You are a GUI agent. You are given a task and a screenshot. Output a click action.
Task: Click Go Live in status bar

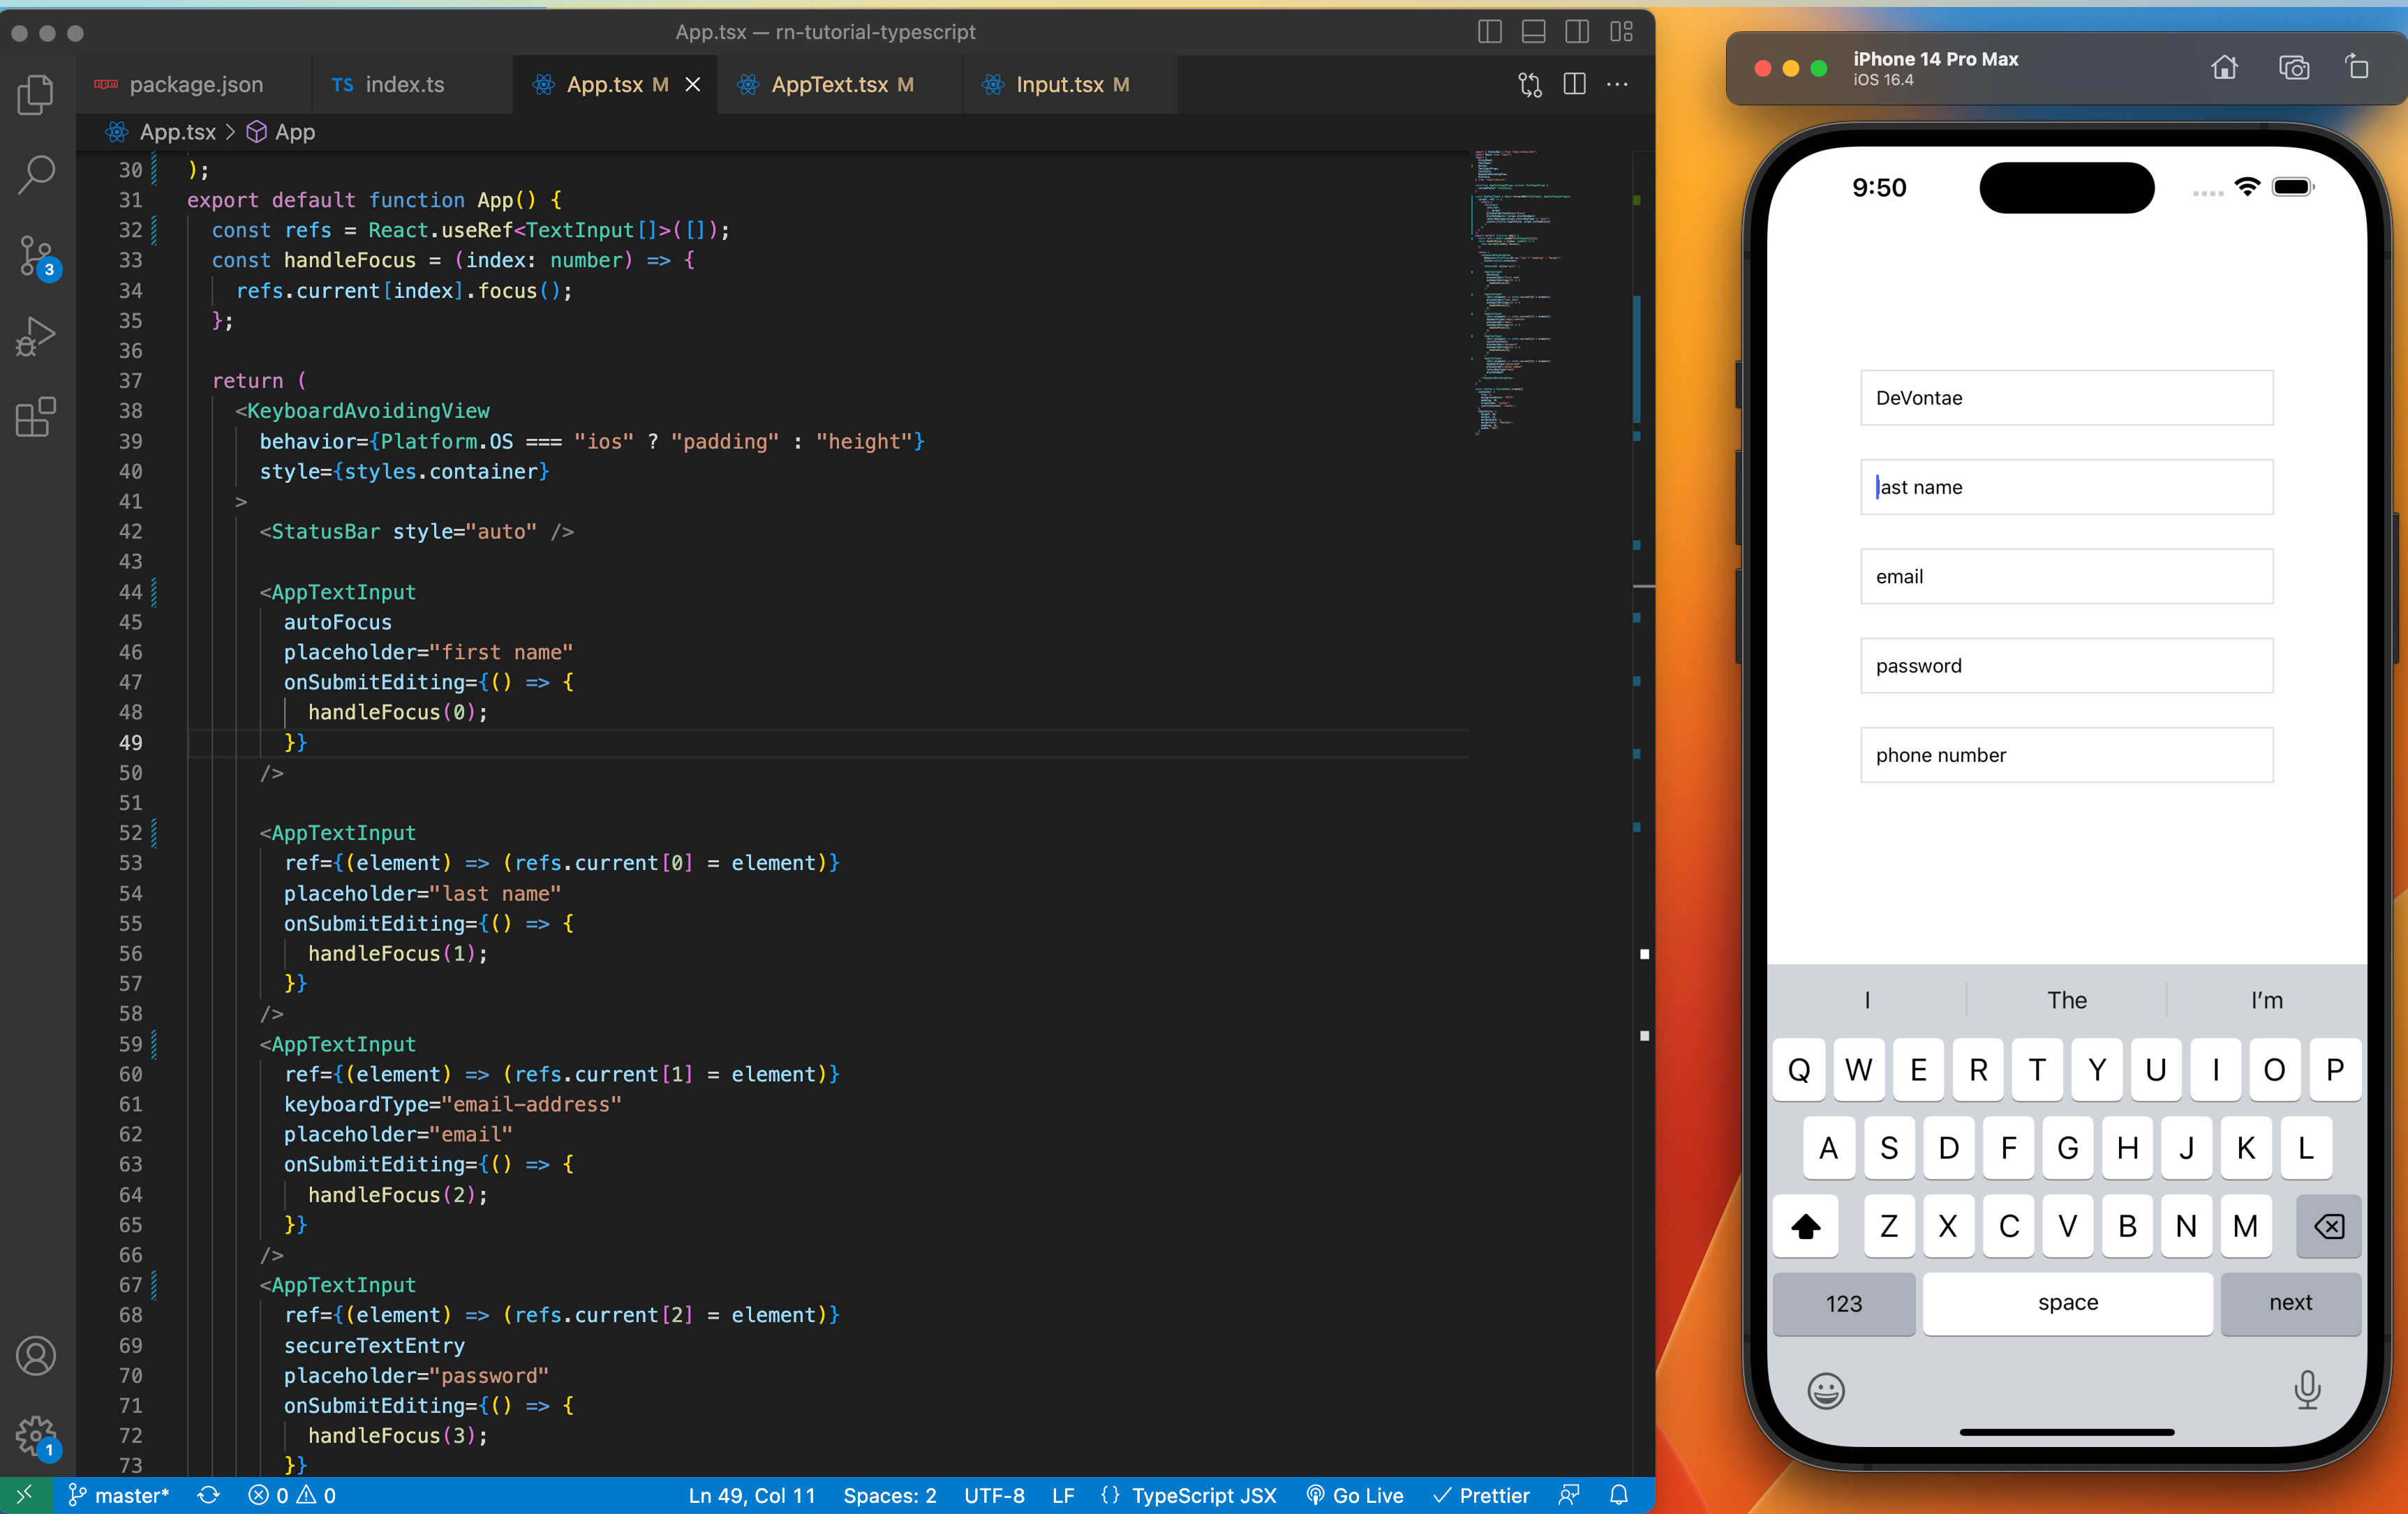1355,1495
